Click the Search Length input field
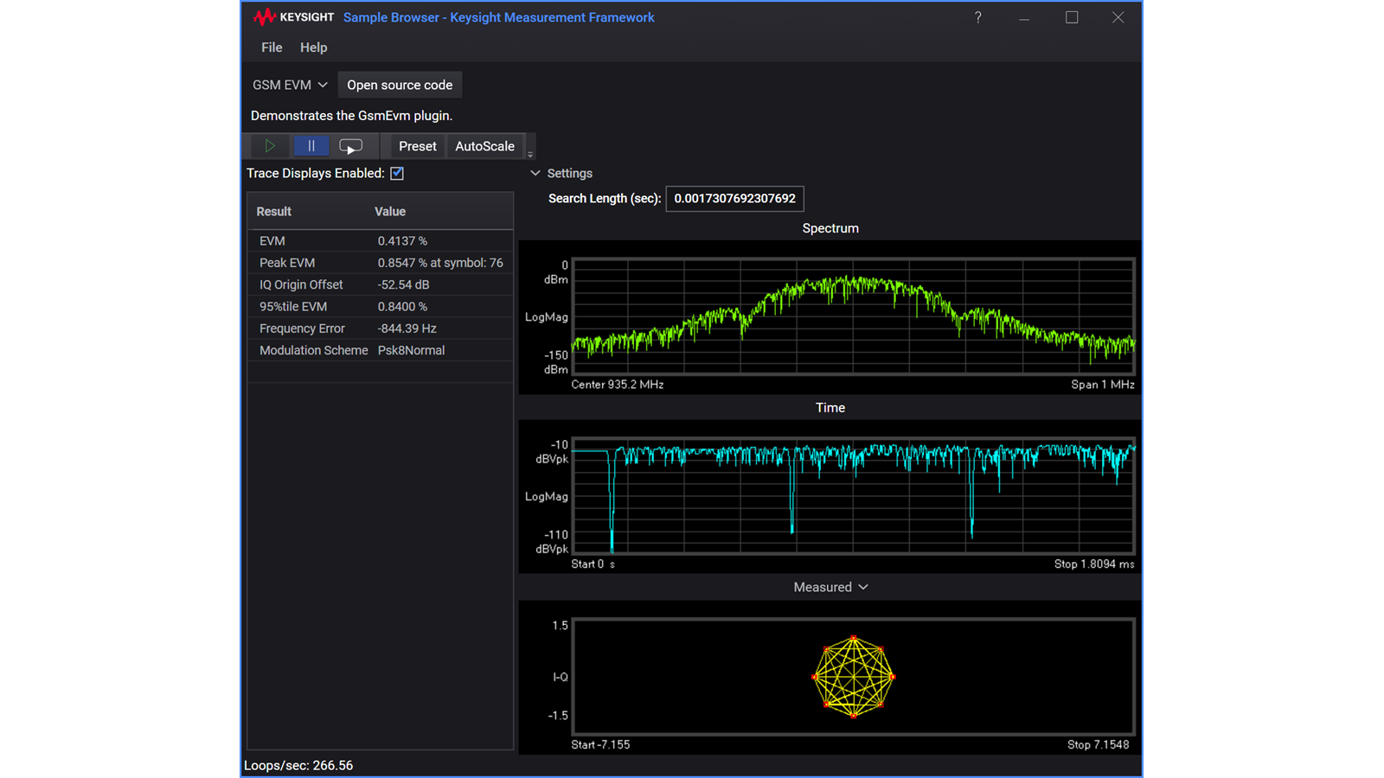This screenshot has width=1384, height=778. (734, 198)
